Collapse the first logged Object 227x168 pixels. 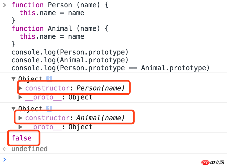pyautogui.click(x=13, y=79)
